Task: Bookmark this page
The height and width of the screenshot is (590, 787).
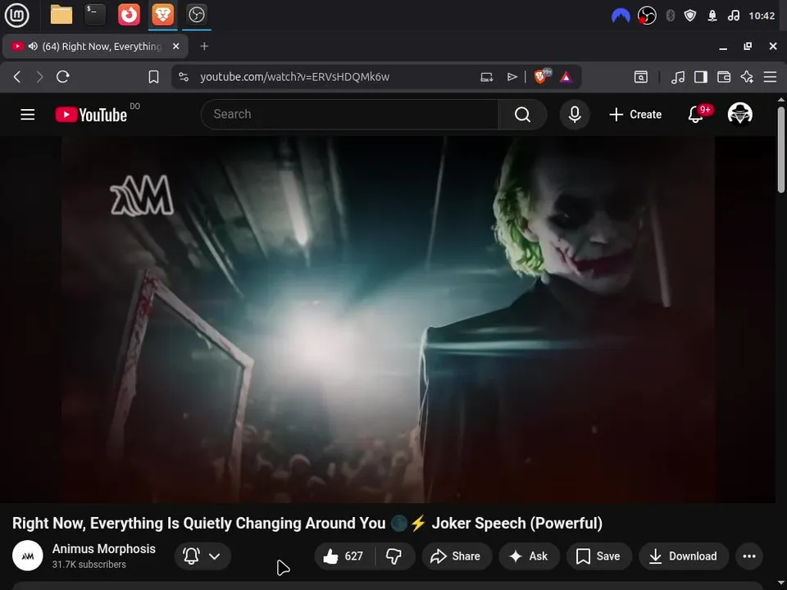Action: (x=153, y=77)
